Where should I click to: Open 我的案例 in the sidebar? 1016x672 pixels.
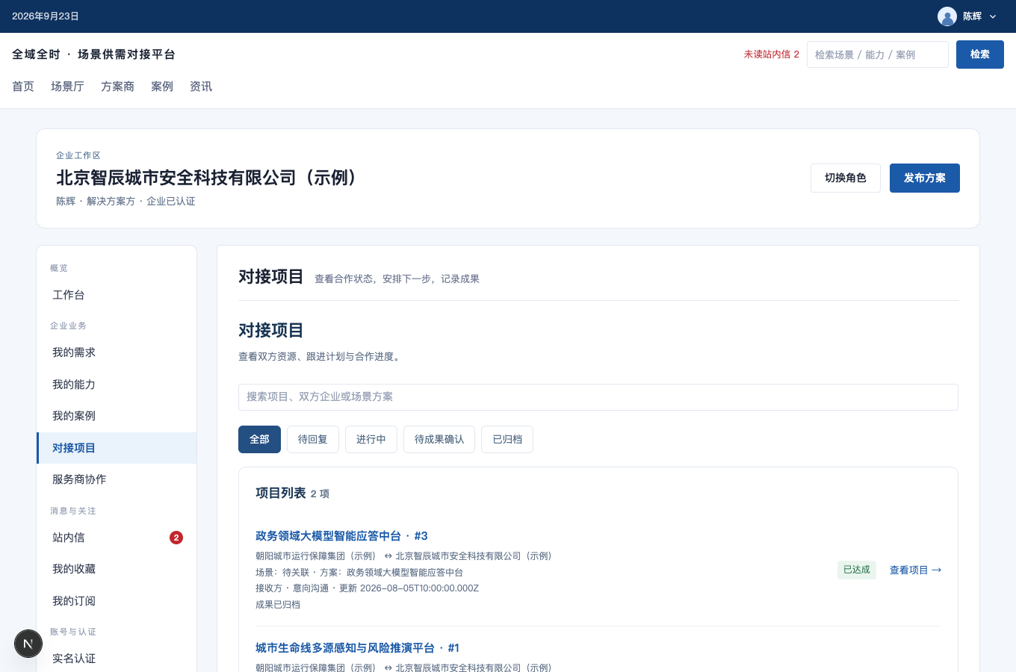click(x=117, y=416)
